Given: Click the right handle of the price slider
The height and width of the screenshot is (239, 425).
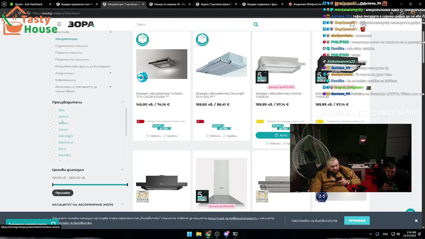Looking at the screenshot, I should click(127, 185).
